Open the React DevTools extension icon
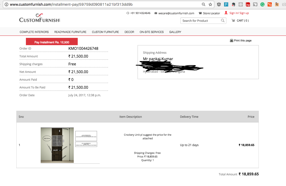The width and height of the screenshot is (286, 186). click(x=241, y=4)
